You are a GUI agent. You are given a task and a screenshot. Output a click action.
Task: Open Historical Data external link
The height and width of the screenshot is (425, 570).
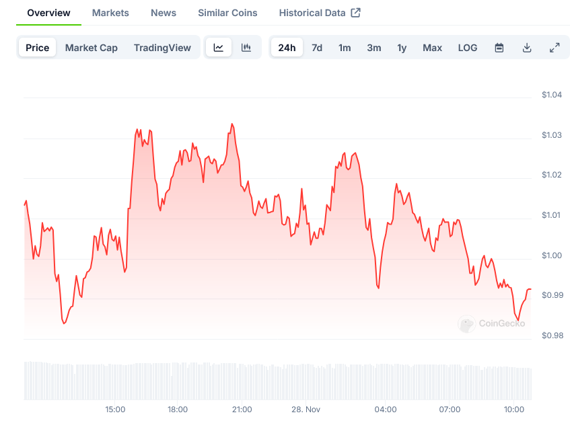(x=320, y=13)
